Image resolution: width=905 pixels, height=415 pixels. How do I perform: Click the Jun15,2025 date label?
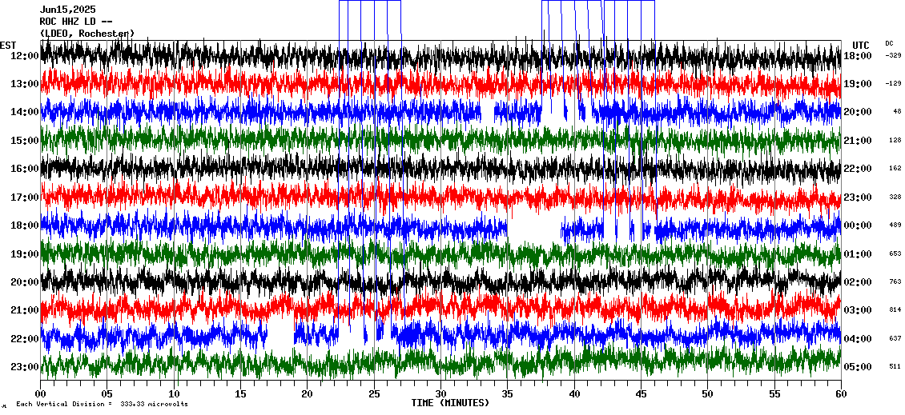(x=67, y=10)
